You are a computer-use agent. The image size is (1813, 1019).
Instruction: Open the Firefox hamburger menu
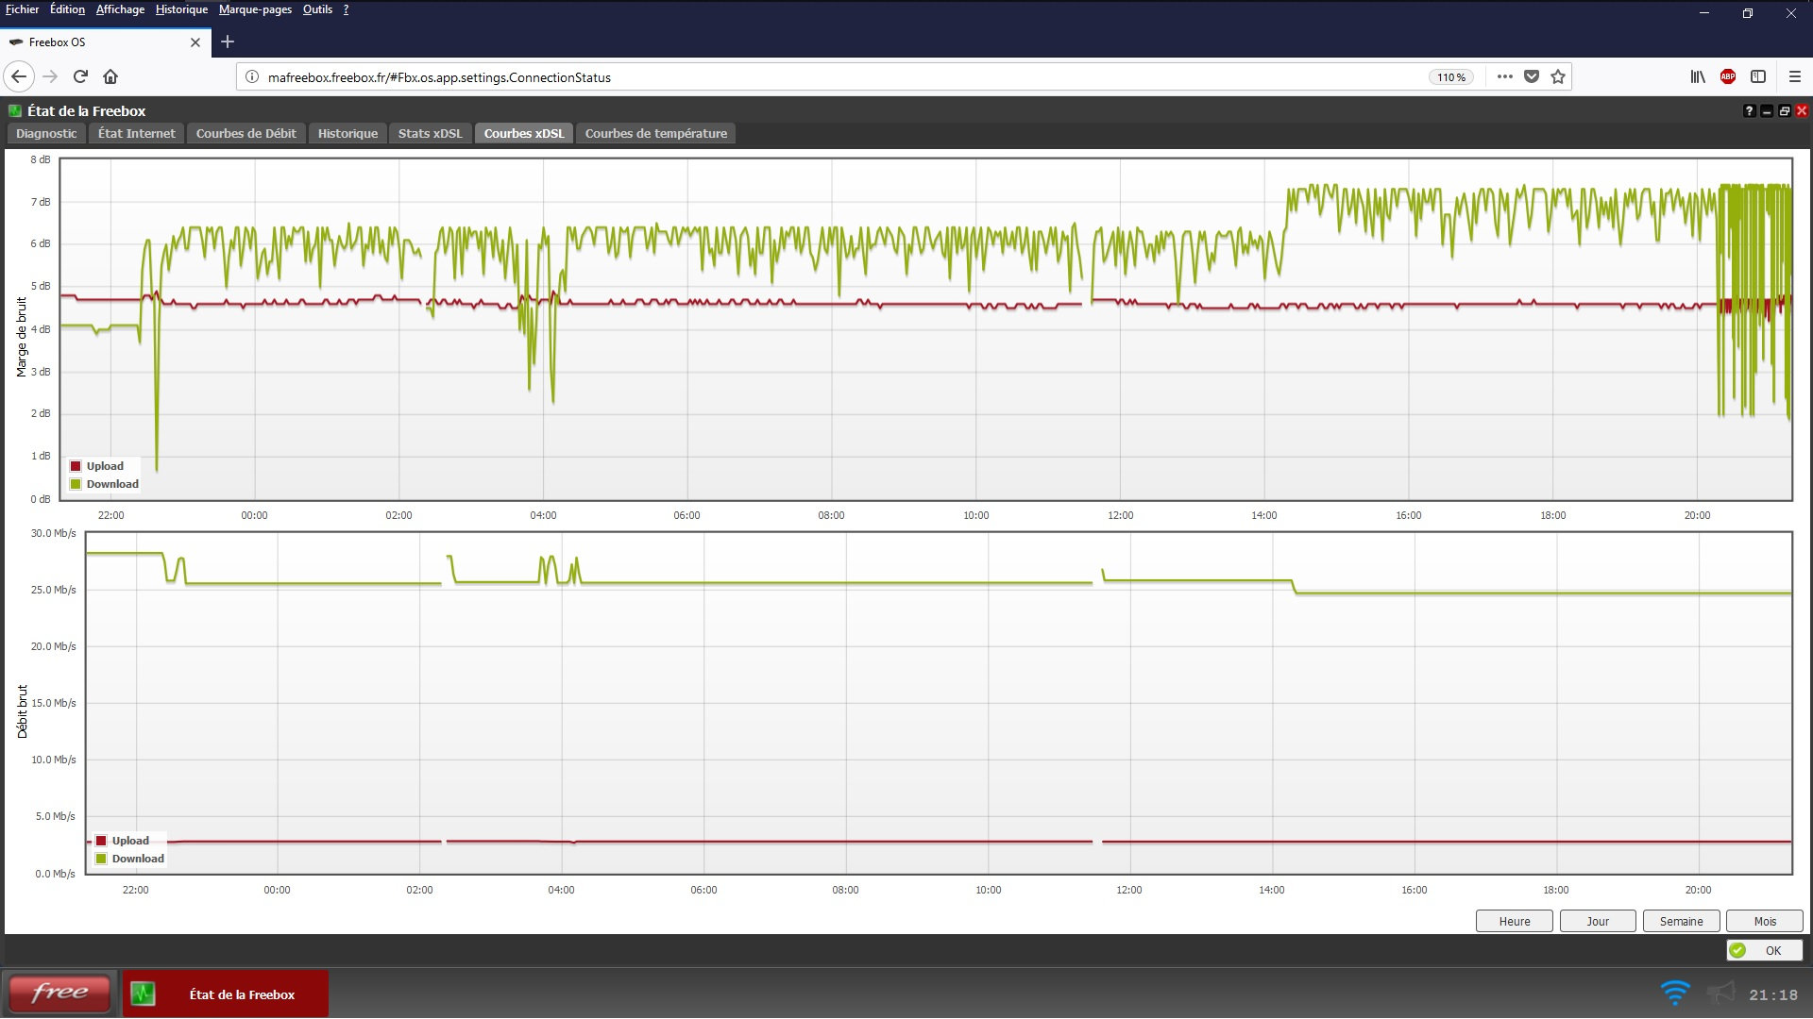[x=1794, y=76]
